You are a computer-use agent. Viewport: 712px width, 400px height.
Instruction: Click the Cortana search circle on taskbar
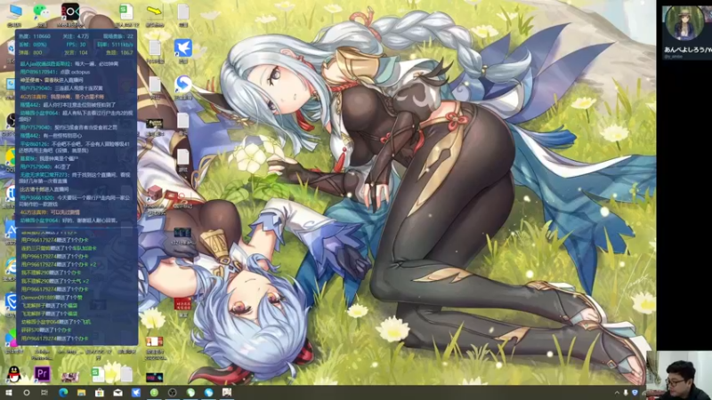(x=27, y=392)
